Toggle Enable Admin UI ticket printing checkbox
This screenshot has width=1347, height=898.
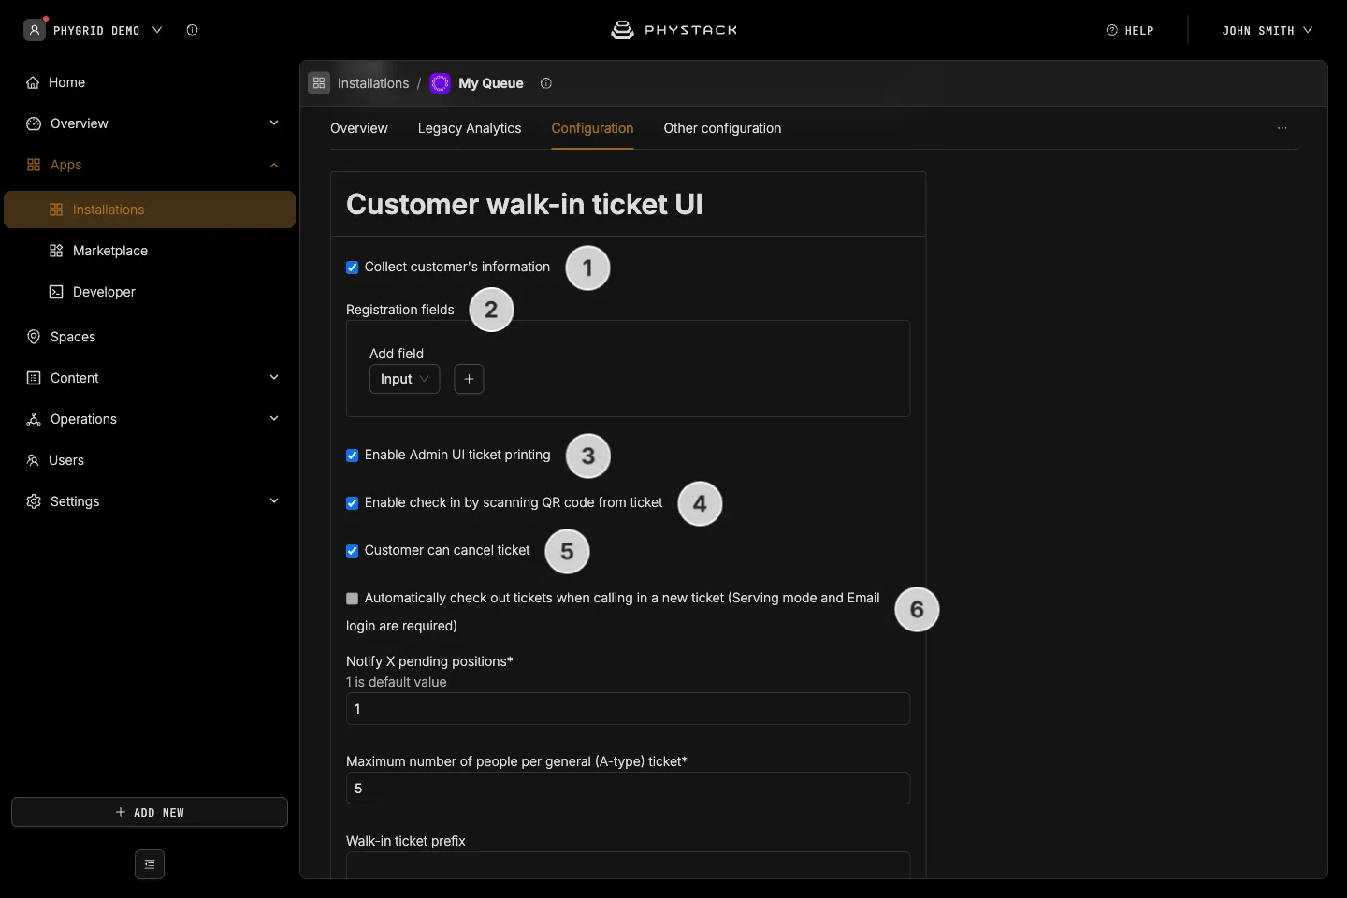point(352,456)
